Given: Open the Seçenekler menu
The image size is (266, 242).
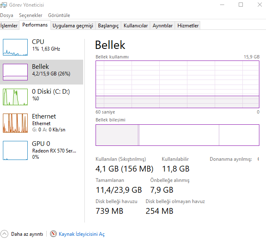Looking at the screenshot, I should point(31,15).
